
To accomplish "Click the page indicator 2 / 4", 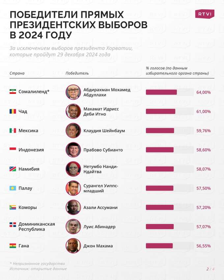I will 210,269.
